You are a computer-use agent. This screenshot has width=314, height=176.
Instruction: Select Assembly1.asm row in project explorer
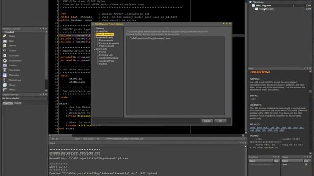coord(280,9)
